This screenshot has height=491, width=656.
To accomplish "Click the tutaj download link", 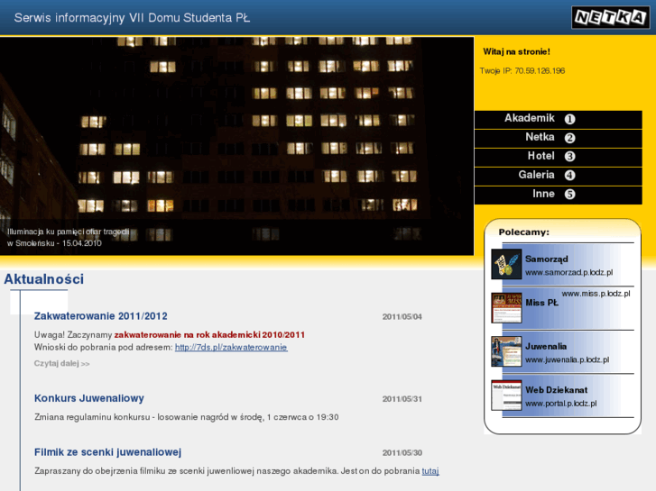I will point(430,471).
